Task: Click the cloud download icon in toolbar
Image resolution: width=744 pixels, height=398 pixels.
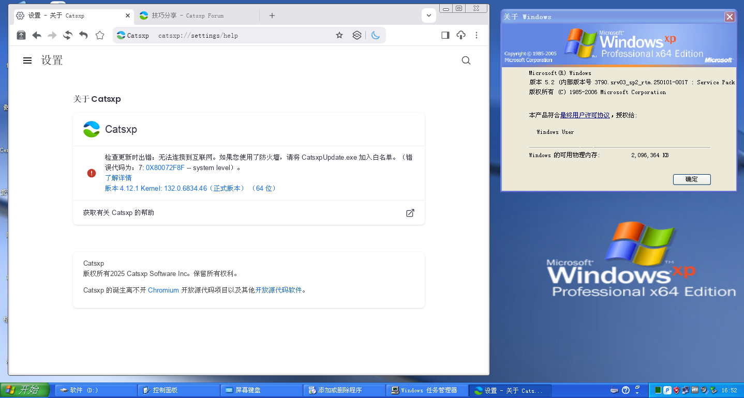Action: point(461,35)
